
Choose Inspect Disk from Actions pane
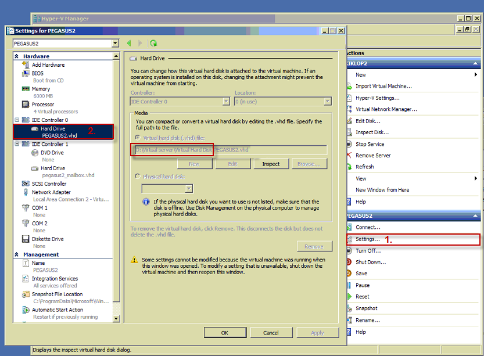pyautogui.click(x=372, y=132)
